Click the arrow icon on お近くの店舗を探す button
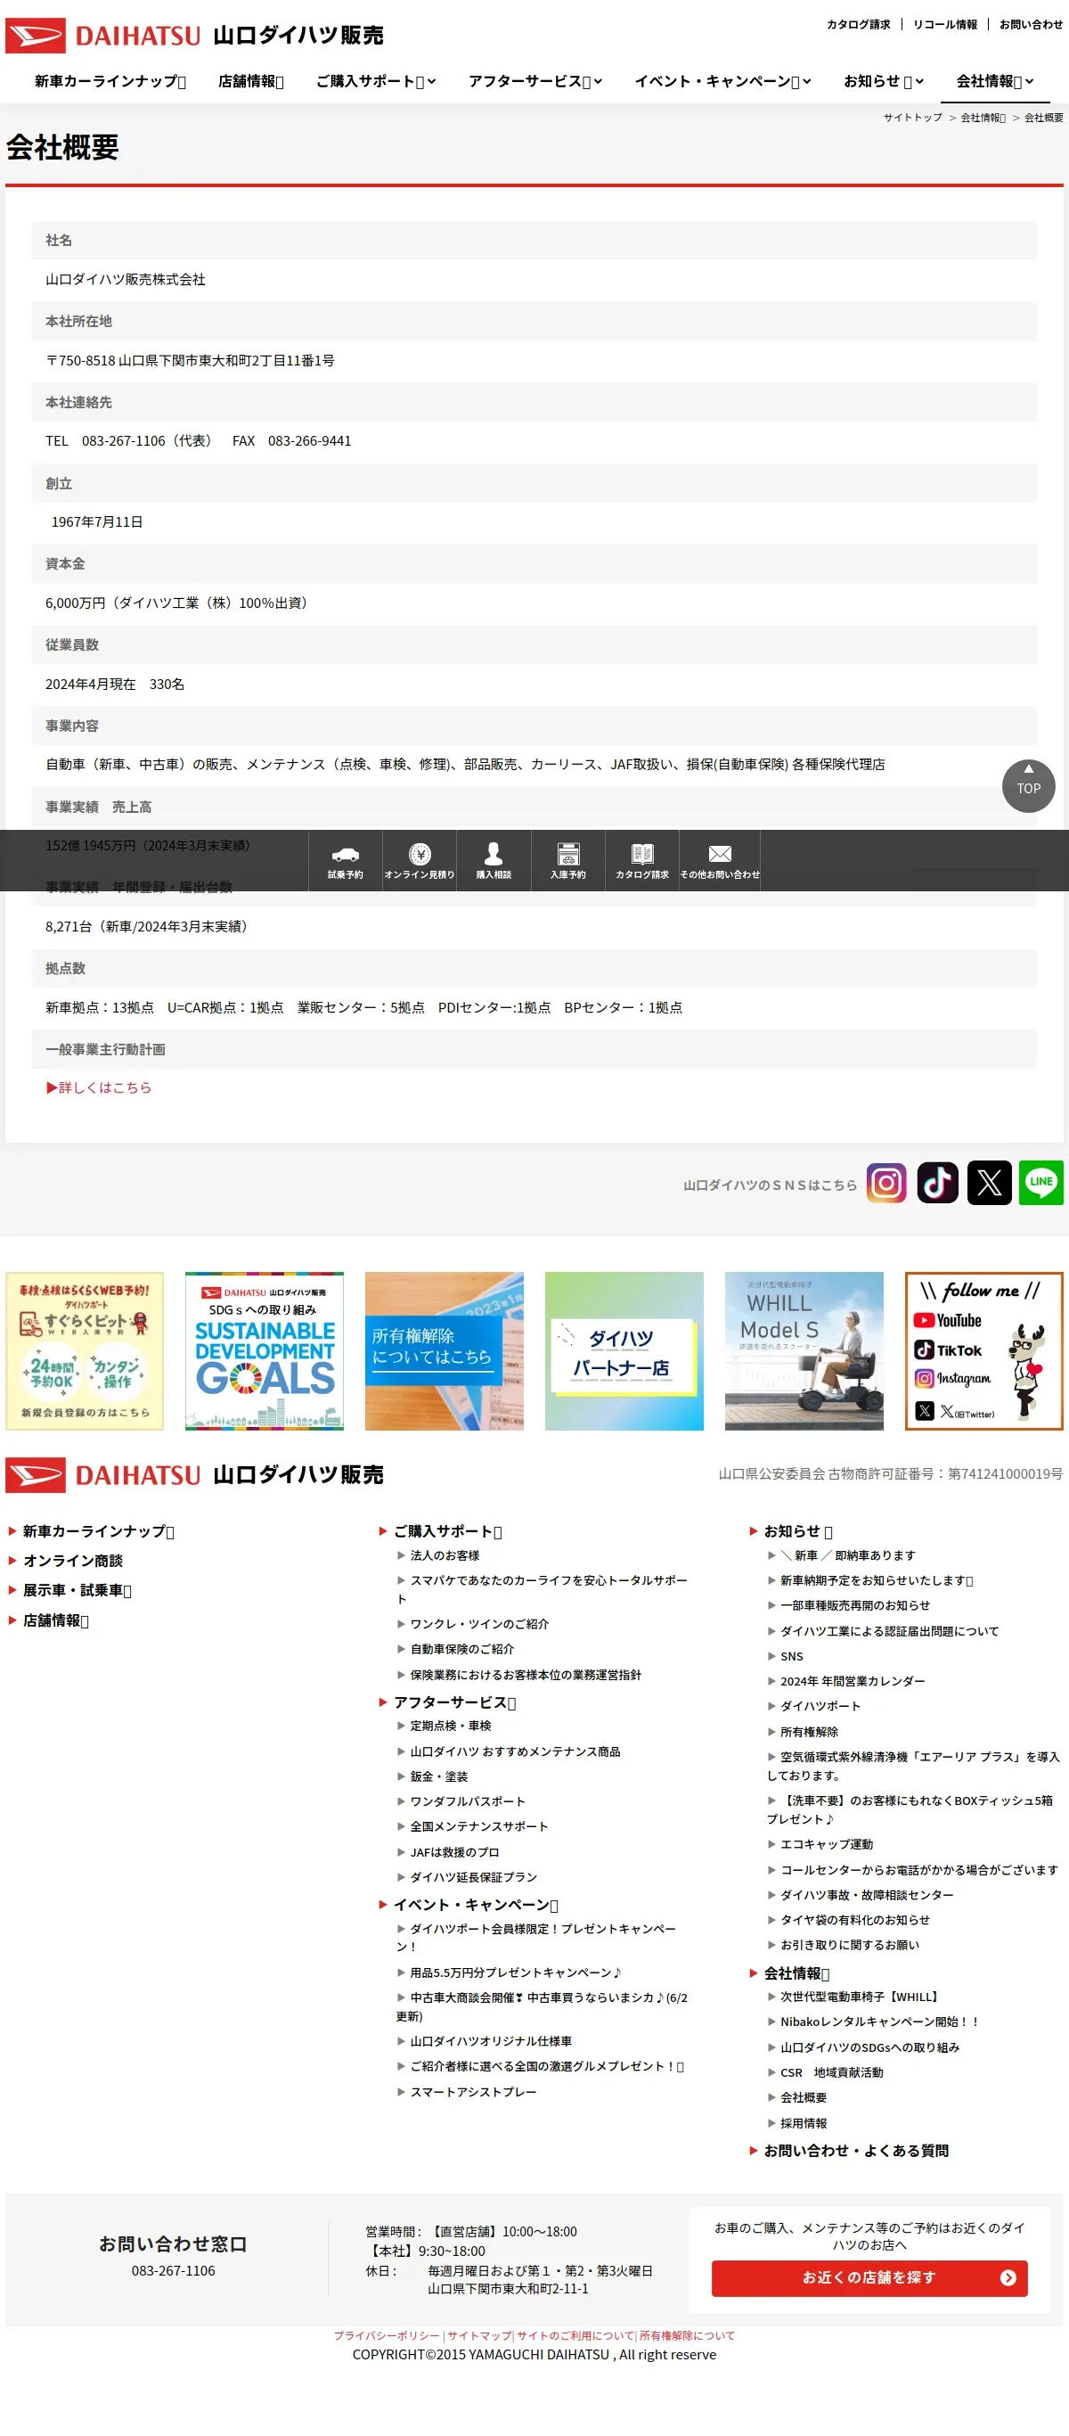Viewport: 1069px width, 2436px height. pos(1008,2277)
